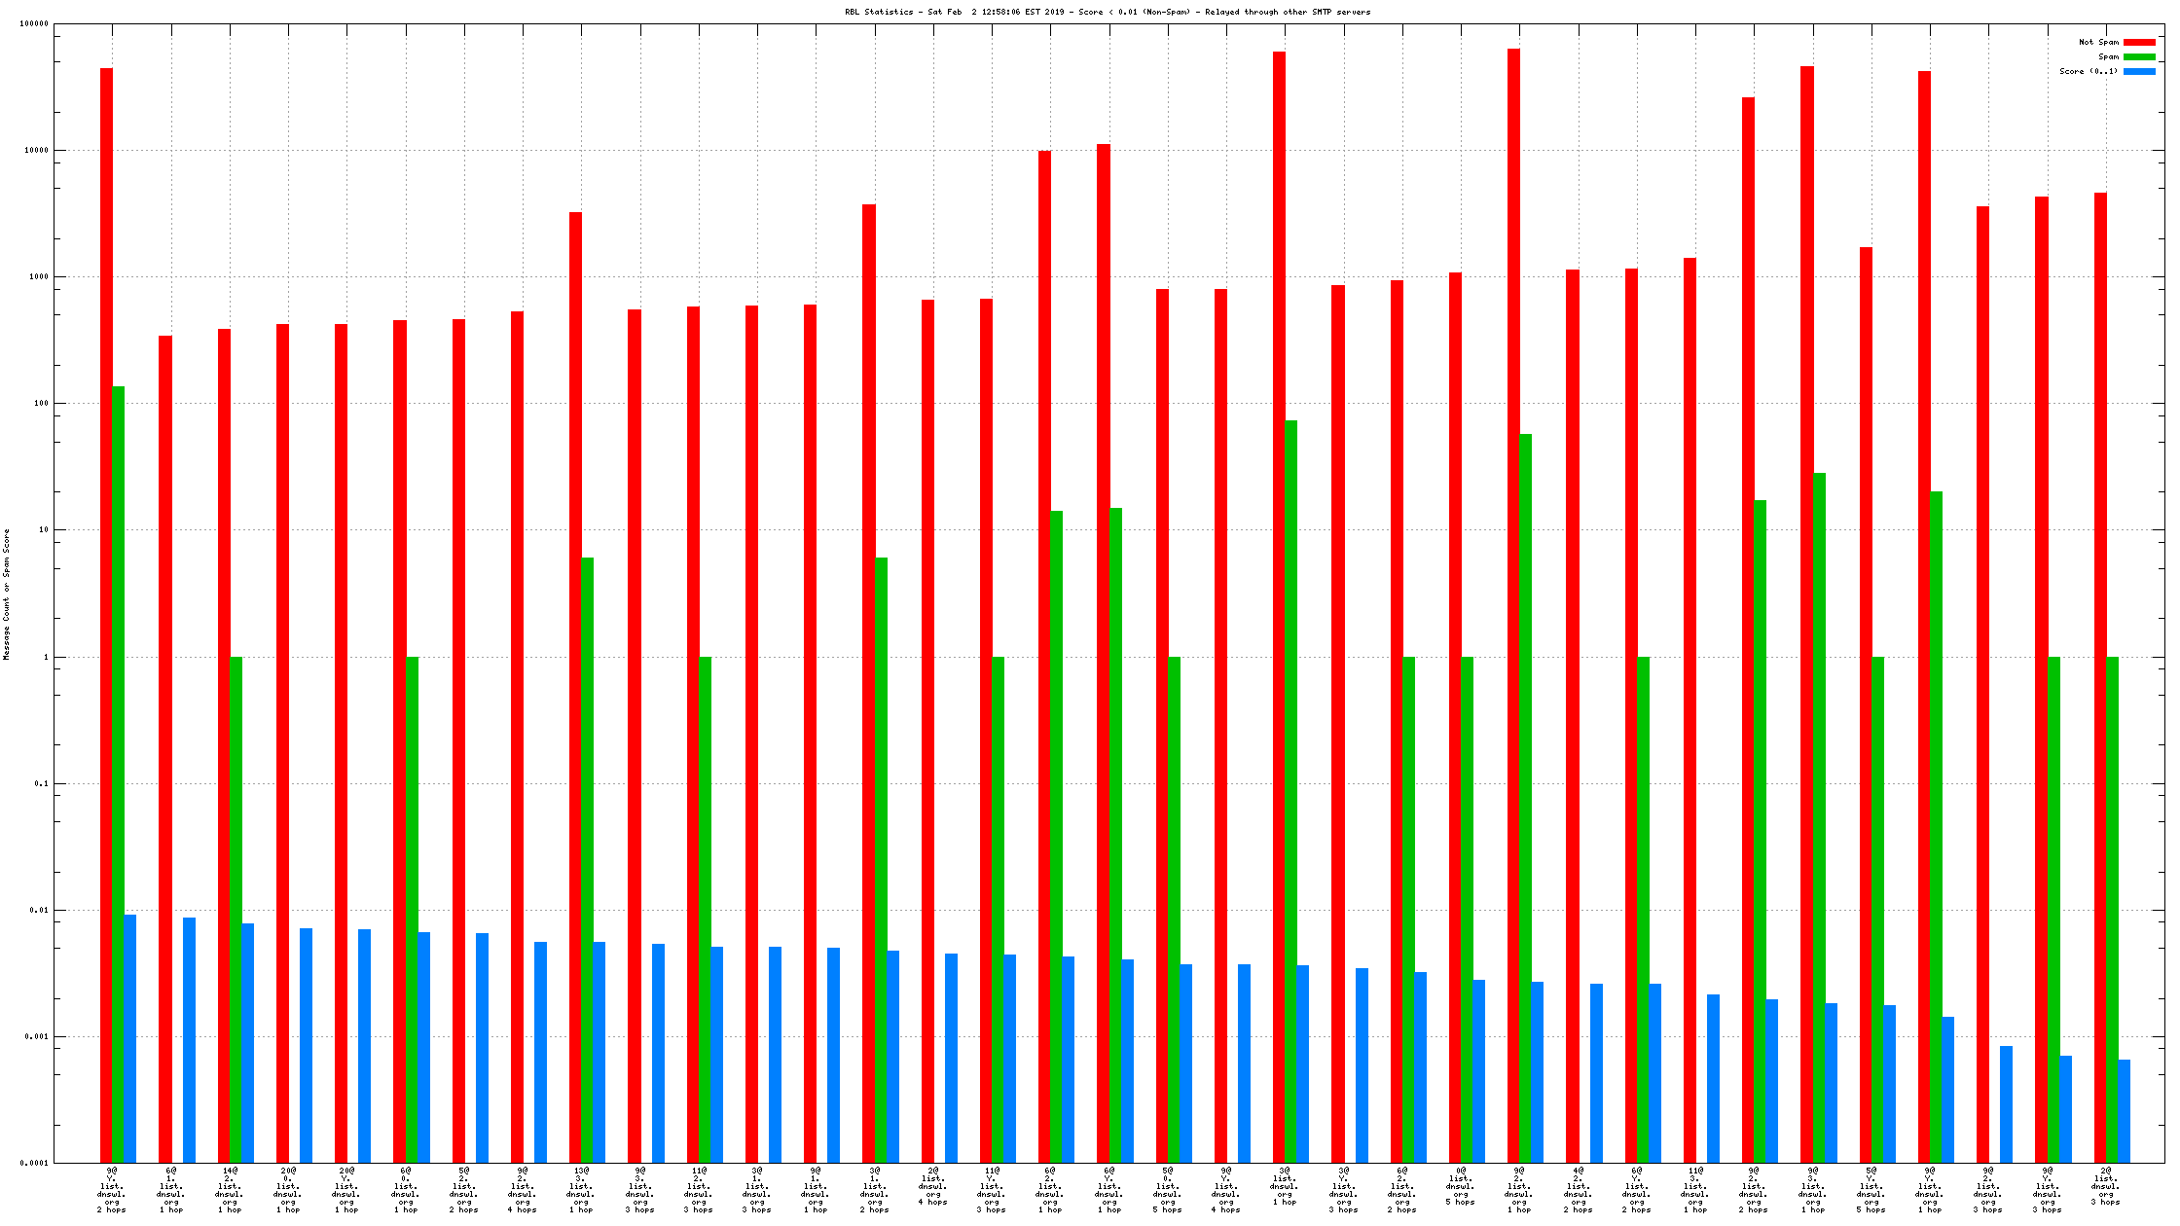2180x1226 pixels.
Task: Click the 1000 y-axis tick label
Action: point(38,276)
